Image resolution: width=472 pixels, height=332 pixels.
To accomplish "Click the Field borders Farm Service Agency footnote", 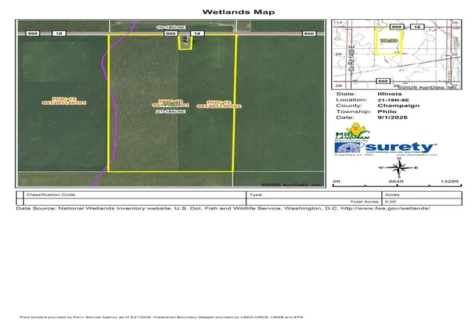I will 162,317.
